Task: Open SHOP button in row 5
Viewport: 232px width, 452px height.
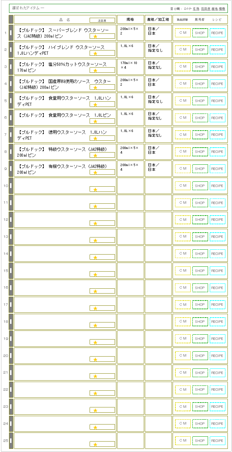Action: (x=200, y=101)
